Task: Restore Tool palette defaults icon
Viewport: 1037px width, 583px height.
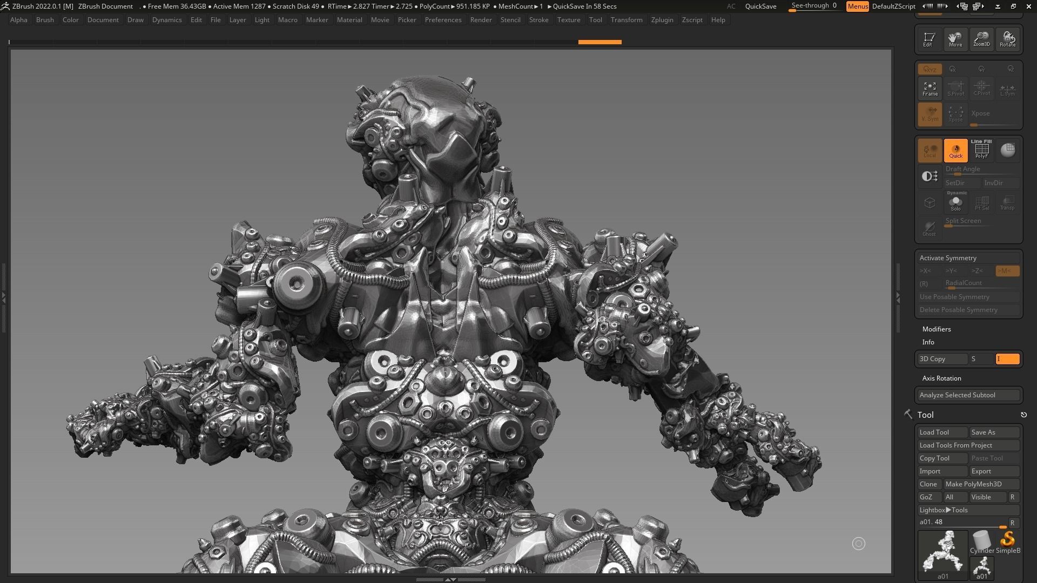Action: click(x=1023, y=415)
